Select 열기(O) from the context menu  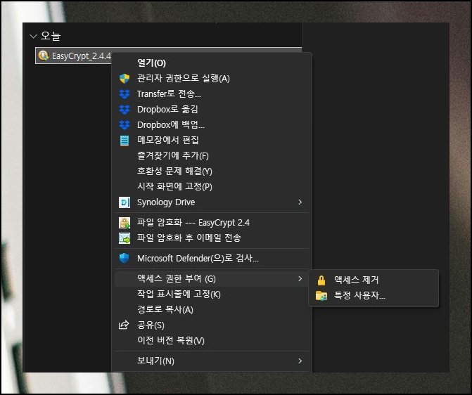click(212, 63)
